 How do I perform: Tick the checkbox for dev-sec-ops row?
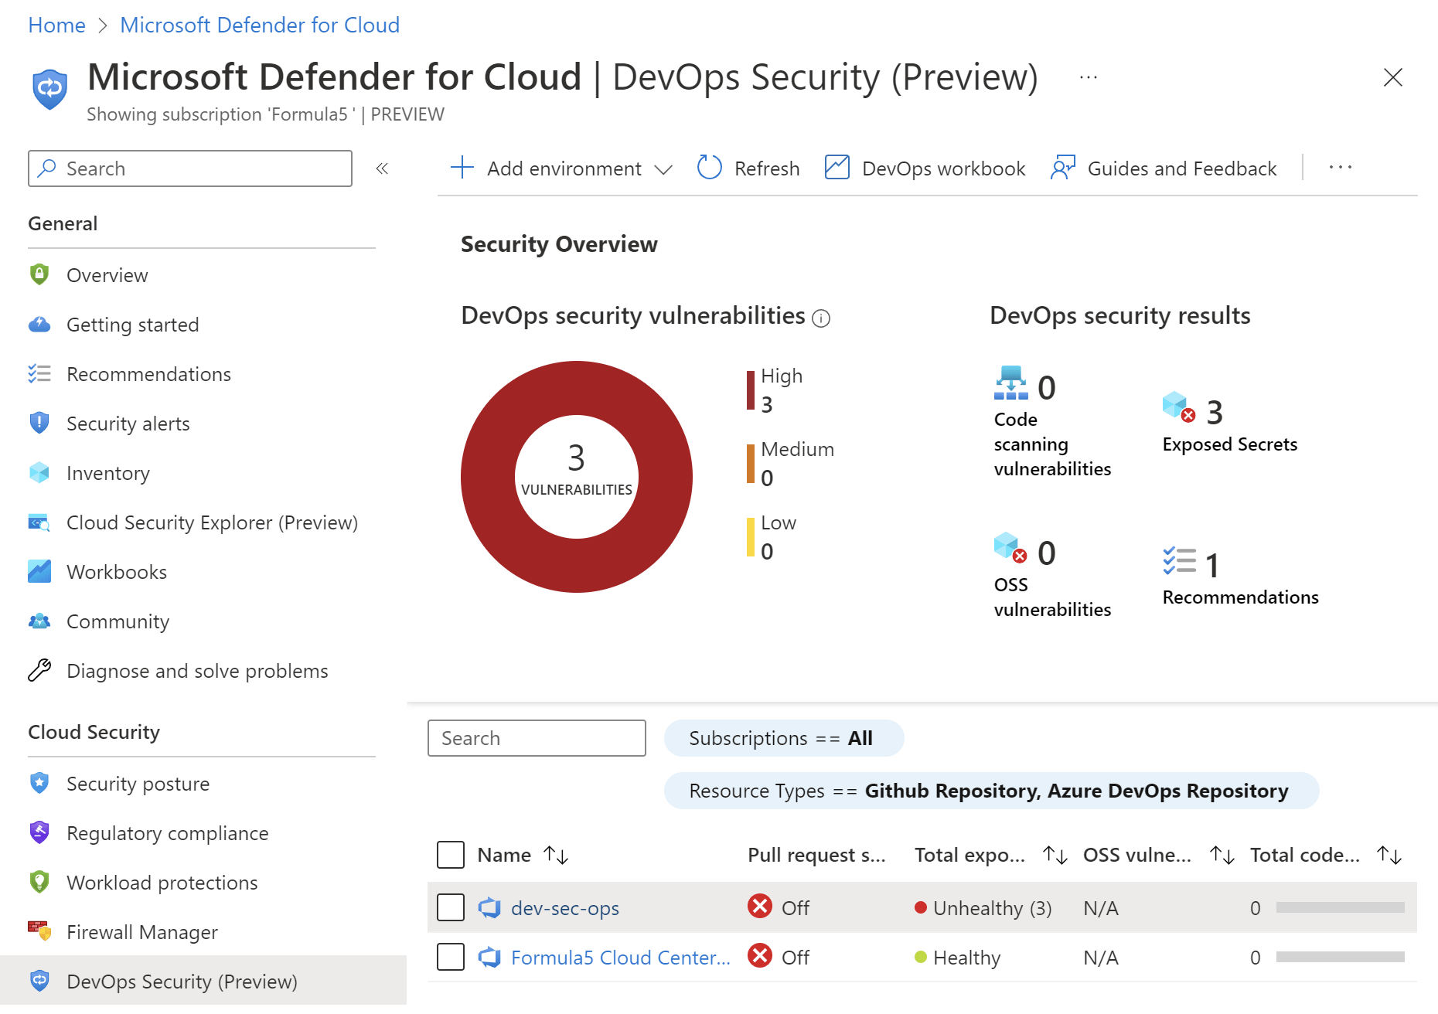pos(451,907)
